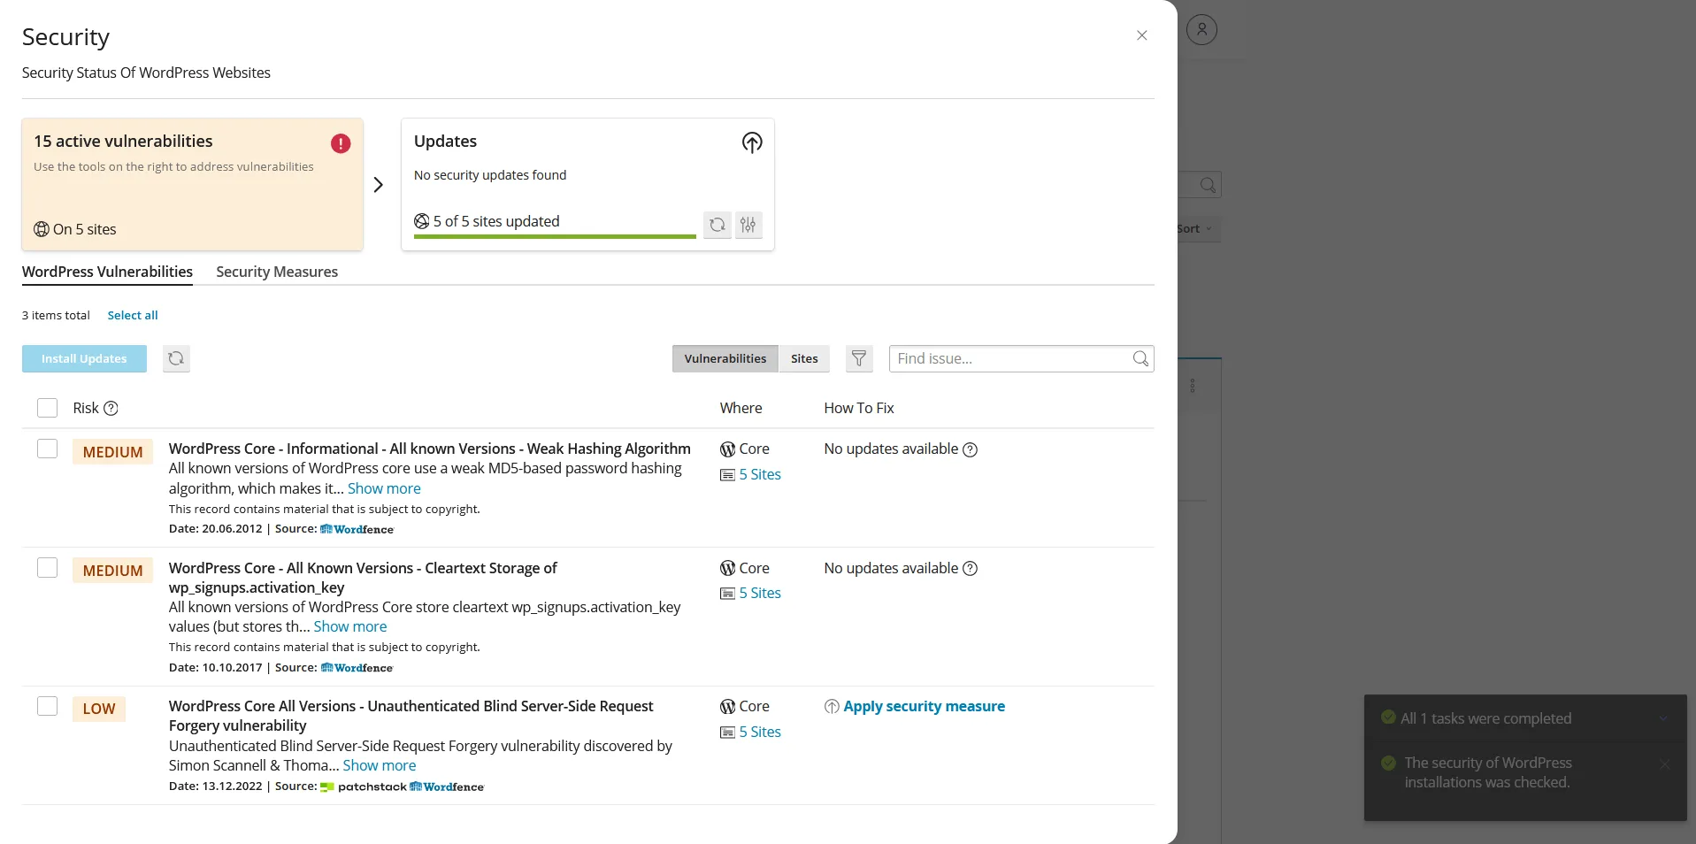
Task: Expand Show more for Request Forgery description
Action: coord(379,765)
